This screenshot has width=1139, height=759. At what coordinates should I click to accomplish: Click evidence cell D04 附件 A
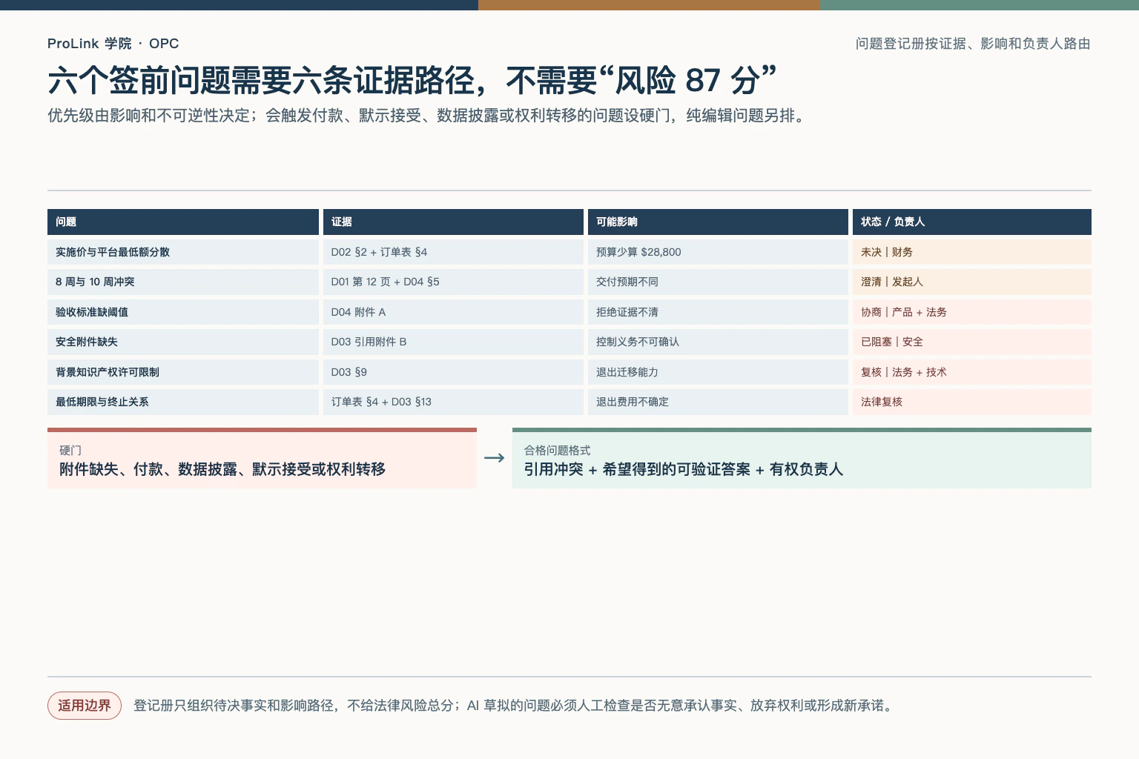point(453,312)
